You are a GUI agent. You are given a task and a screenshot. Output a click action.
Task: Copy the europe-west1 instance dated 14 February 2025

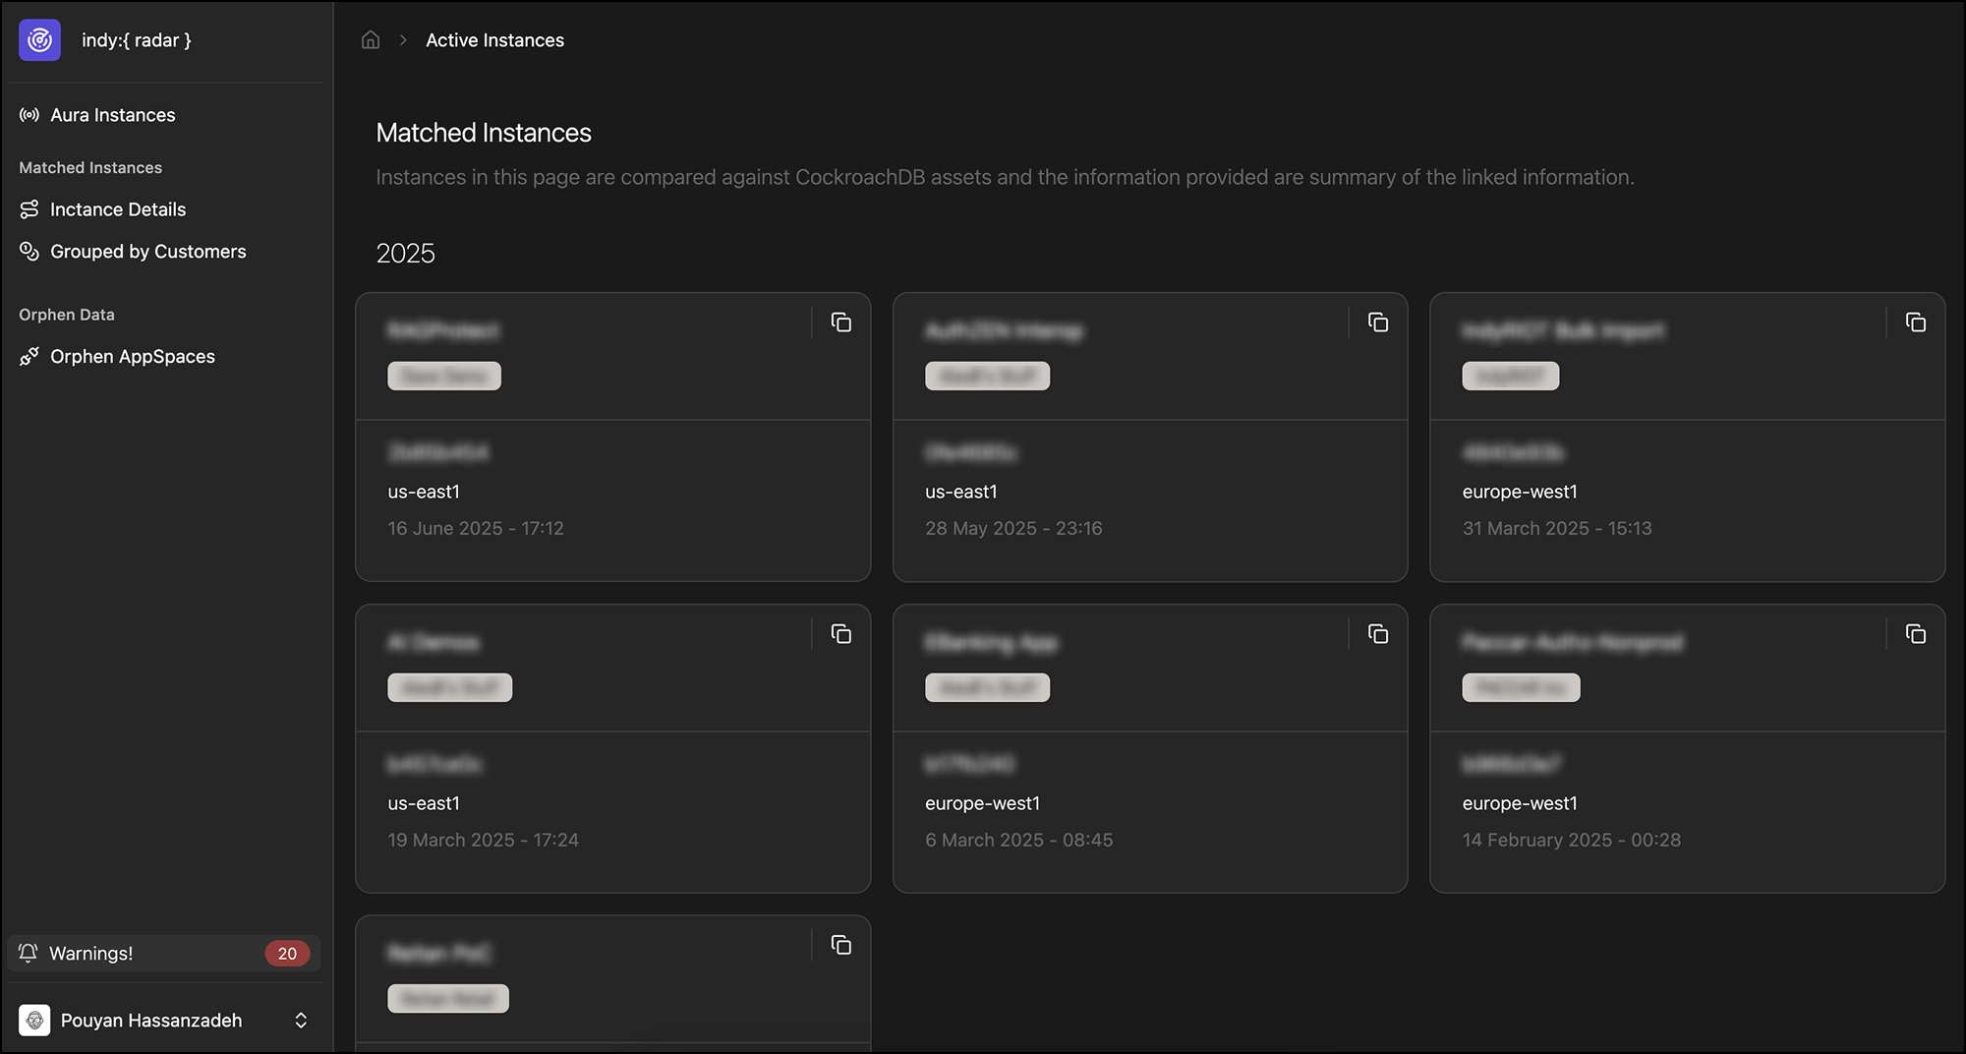pyautogui.click(x=1916, y=634)
